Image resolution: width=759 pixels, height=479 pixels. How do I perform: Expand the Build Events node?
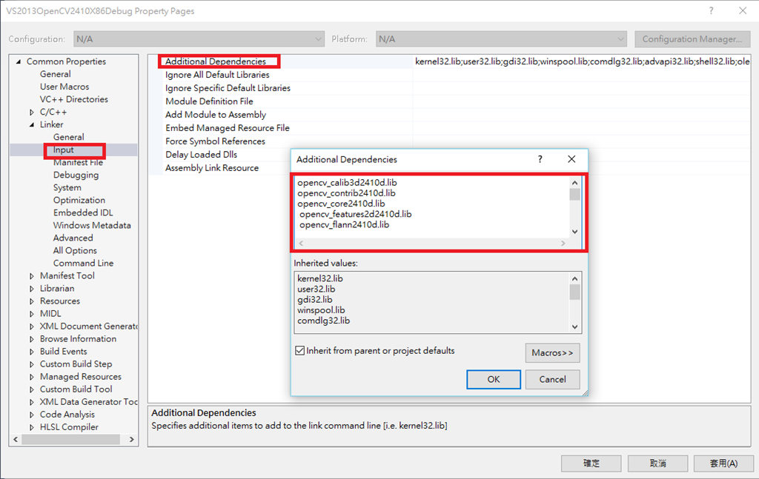coord(32,352)
